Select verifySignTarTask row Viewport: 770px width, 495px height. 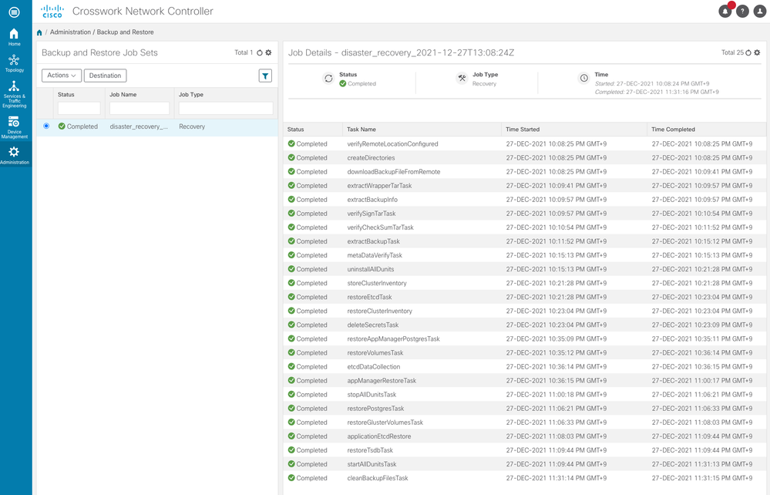coord(524,214)
